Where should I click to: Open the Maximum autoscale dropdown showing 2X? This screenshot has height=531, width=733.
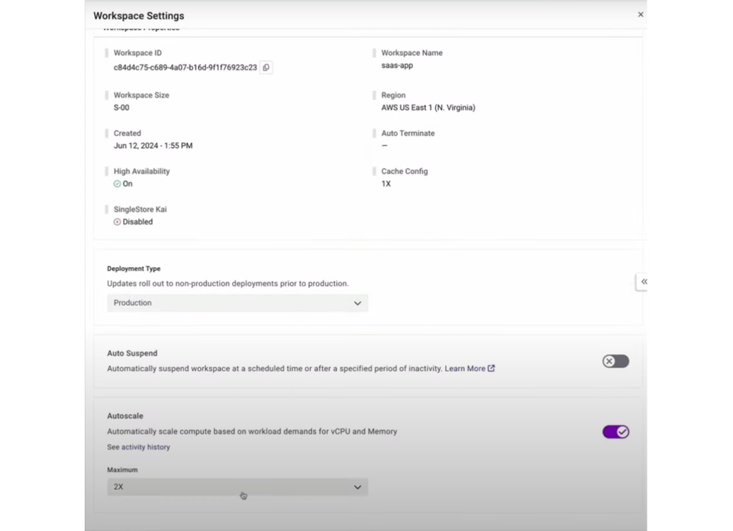(x=237, y=487)
